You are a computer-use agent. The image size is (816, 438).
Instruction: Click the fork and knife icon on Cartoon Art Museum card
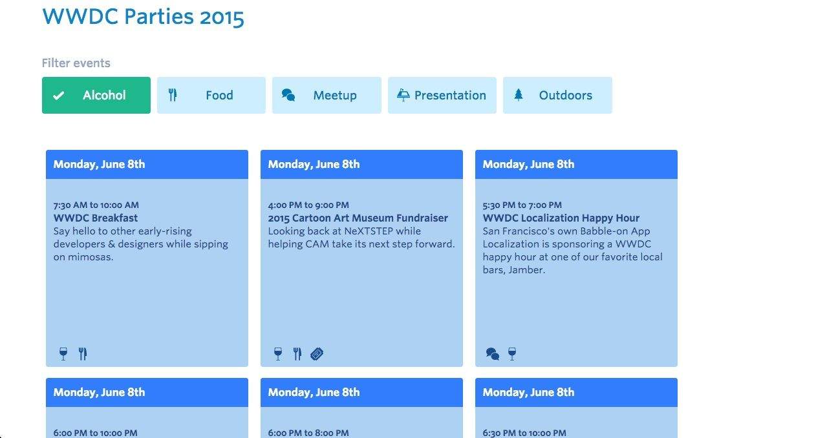pyautogui.click(x=297, y=353)
